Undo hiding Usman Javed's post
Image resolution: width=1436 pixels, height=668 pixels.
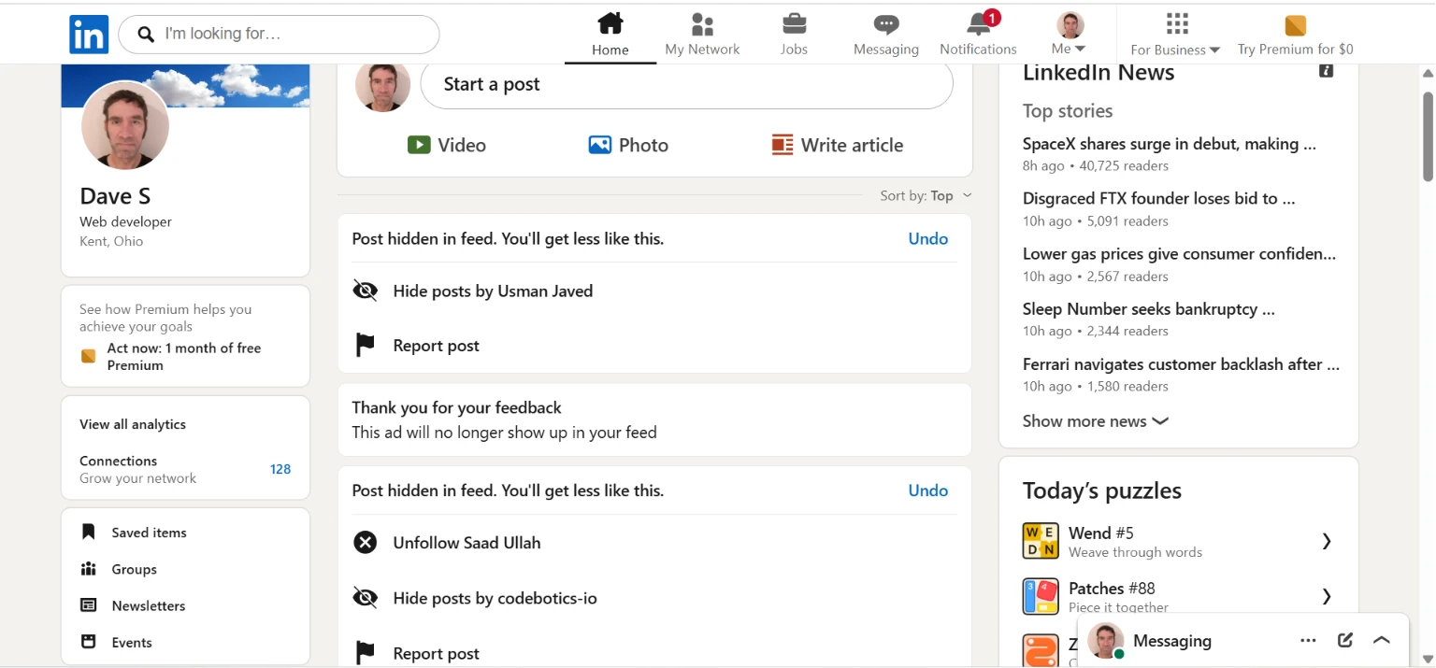tap(927, 238)
